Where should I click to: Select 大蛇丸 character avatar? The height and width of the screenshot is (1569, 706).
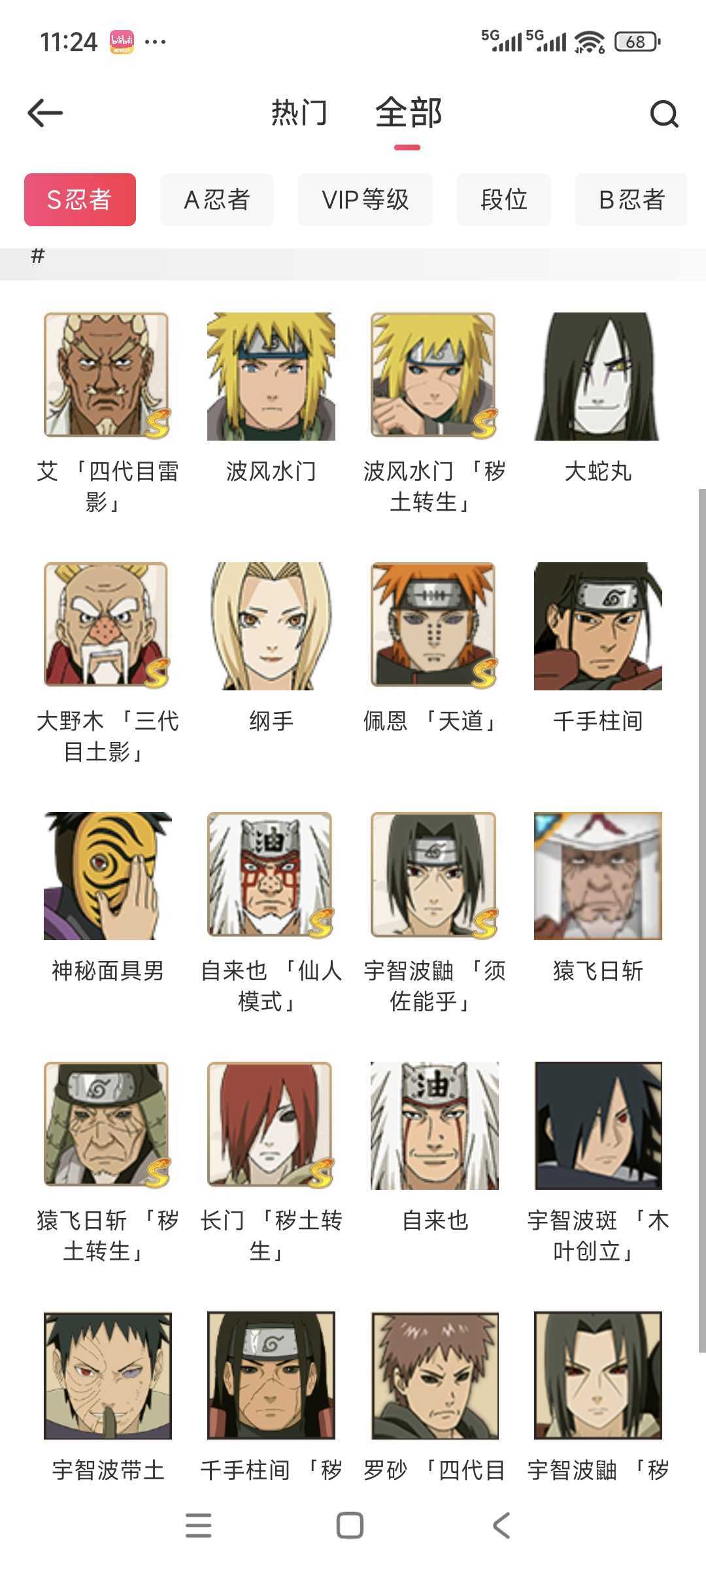[598, 376]
